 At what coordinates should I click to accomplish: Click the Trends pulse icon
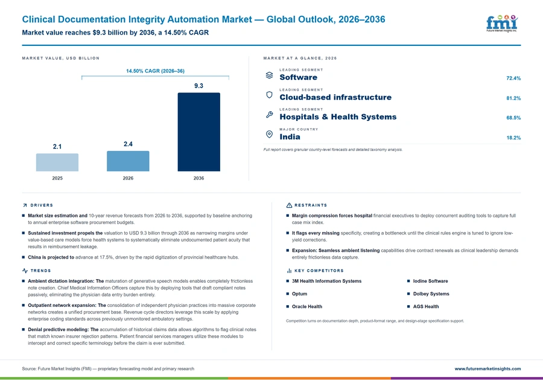coord(25,271)
